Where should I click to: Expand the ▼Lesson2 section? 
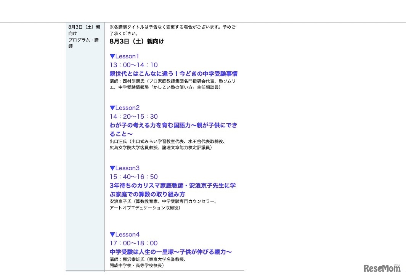pos(124,108)
